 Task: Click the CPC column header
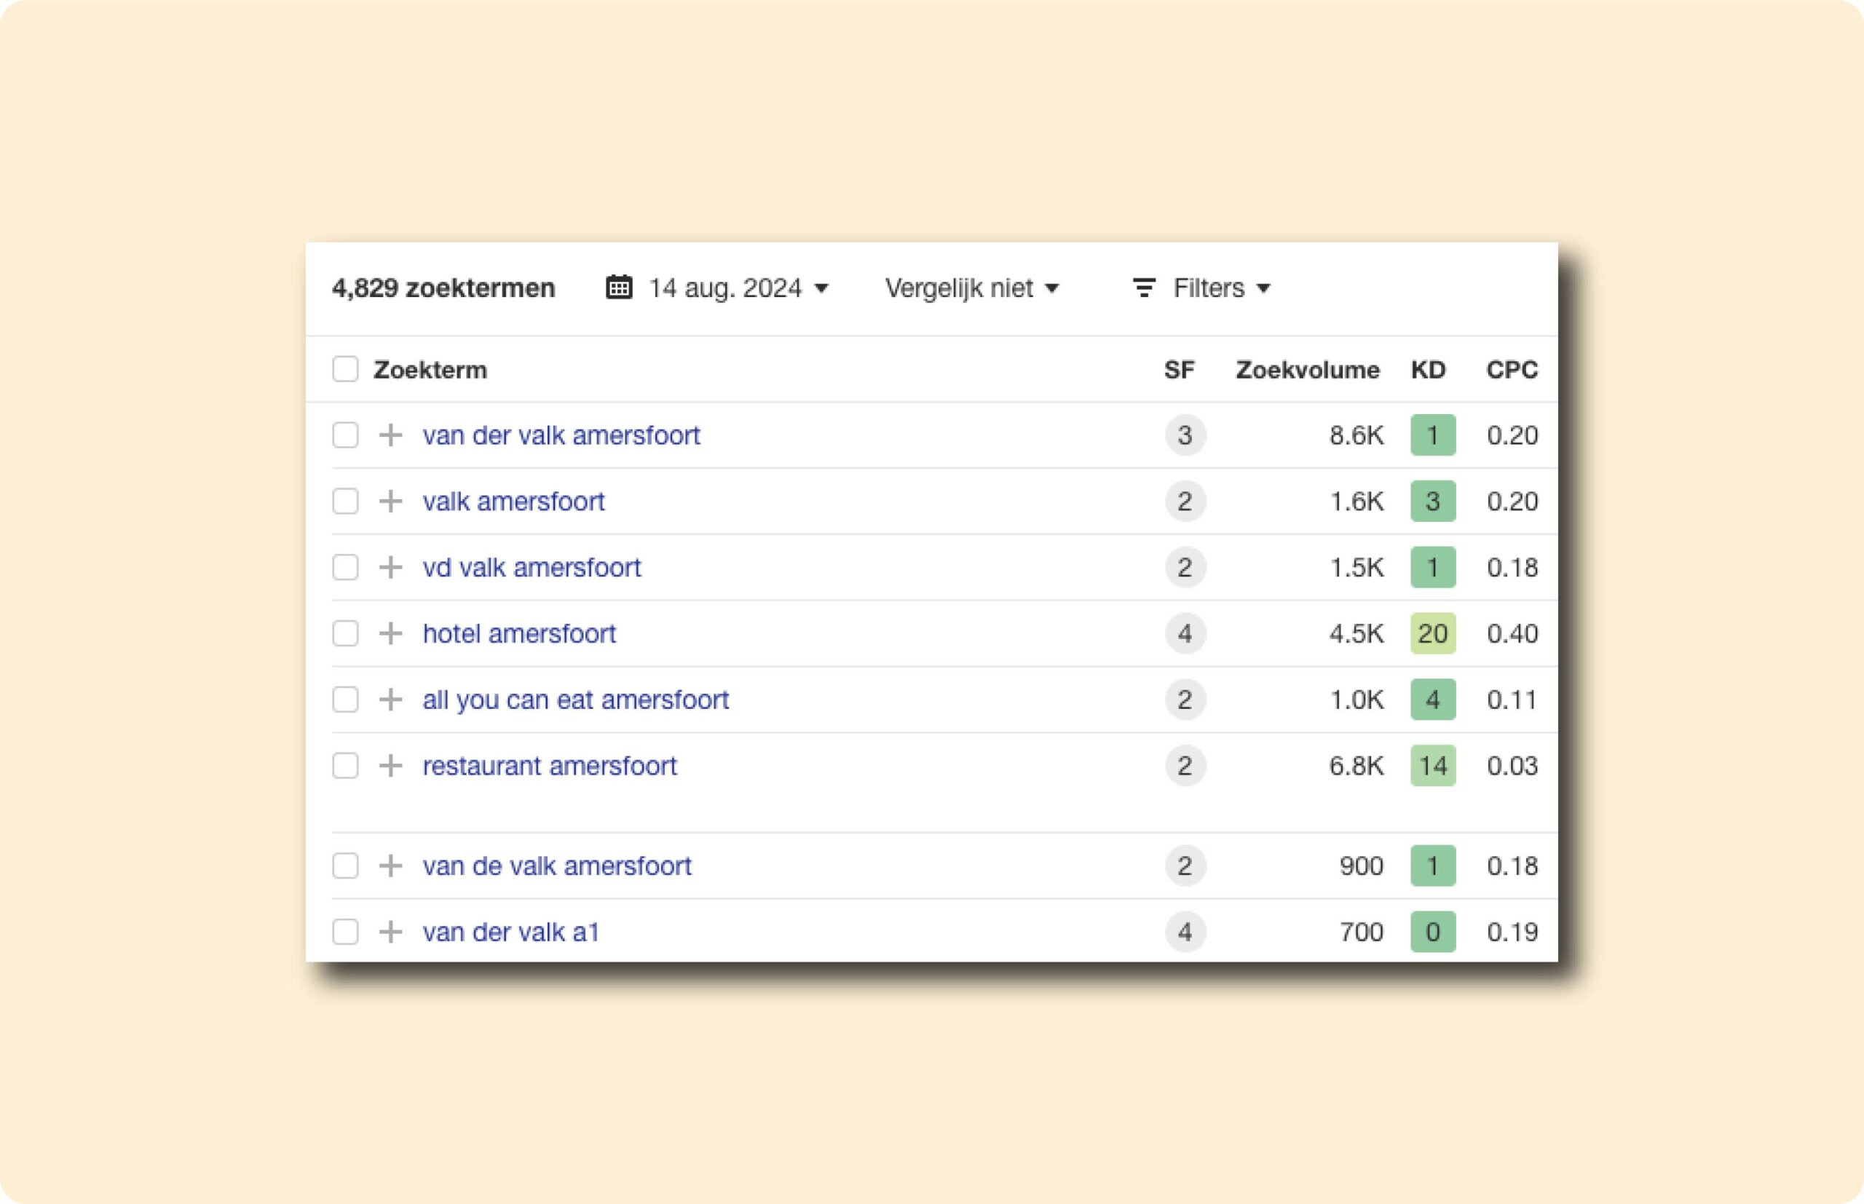coord(1511,369)
